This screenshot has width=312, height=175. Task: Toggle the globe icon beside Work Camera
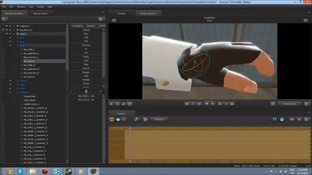[x=273, y=104]
